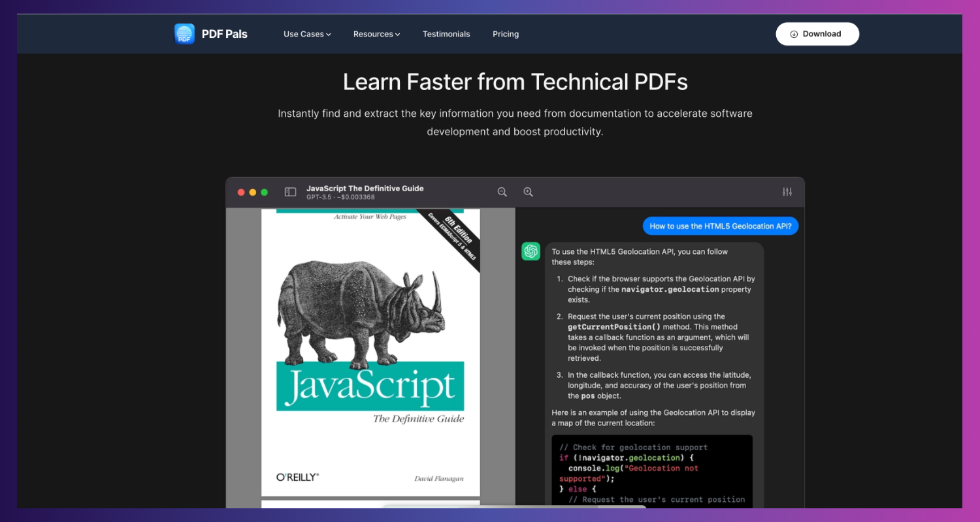Zoom out with the minus magnifier

[x=502, y=192]
